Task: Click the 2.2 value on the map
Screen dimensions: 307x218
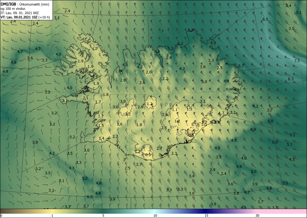Action: (165, 79)
